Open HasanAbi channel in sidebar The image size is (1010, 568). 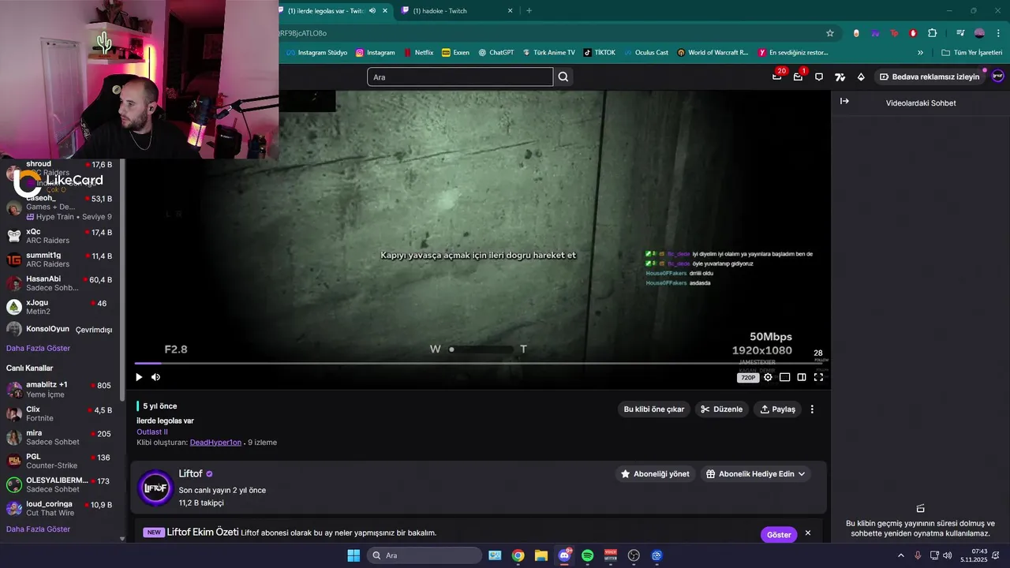pyautogui.click(x=60, y=283)
